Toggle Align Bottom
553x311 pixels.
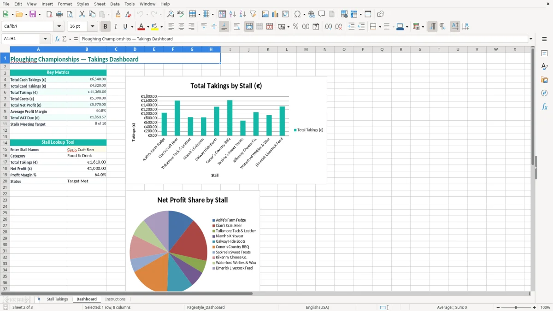coord(224,27)
